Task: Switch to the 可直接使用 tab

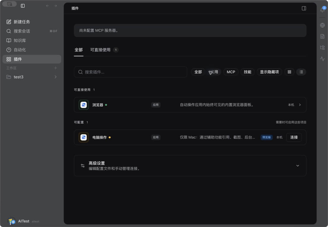Action: coord(104,50)
